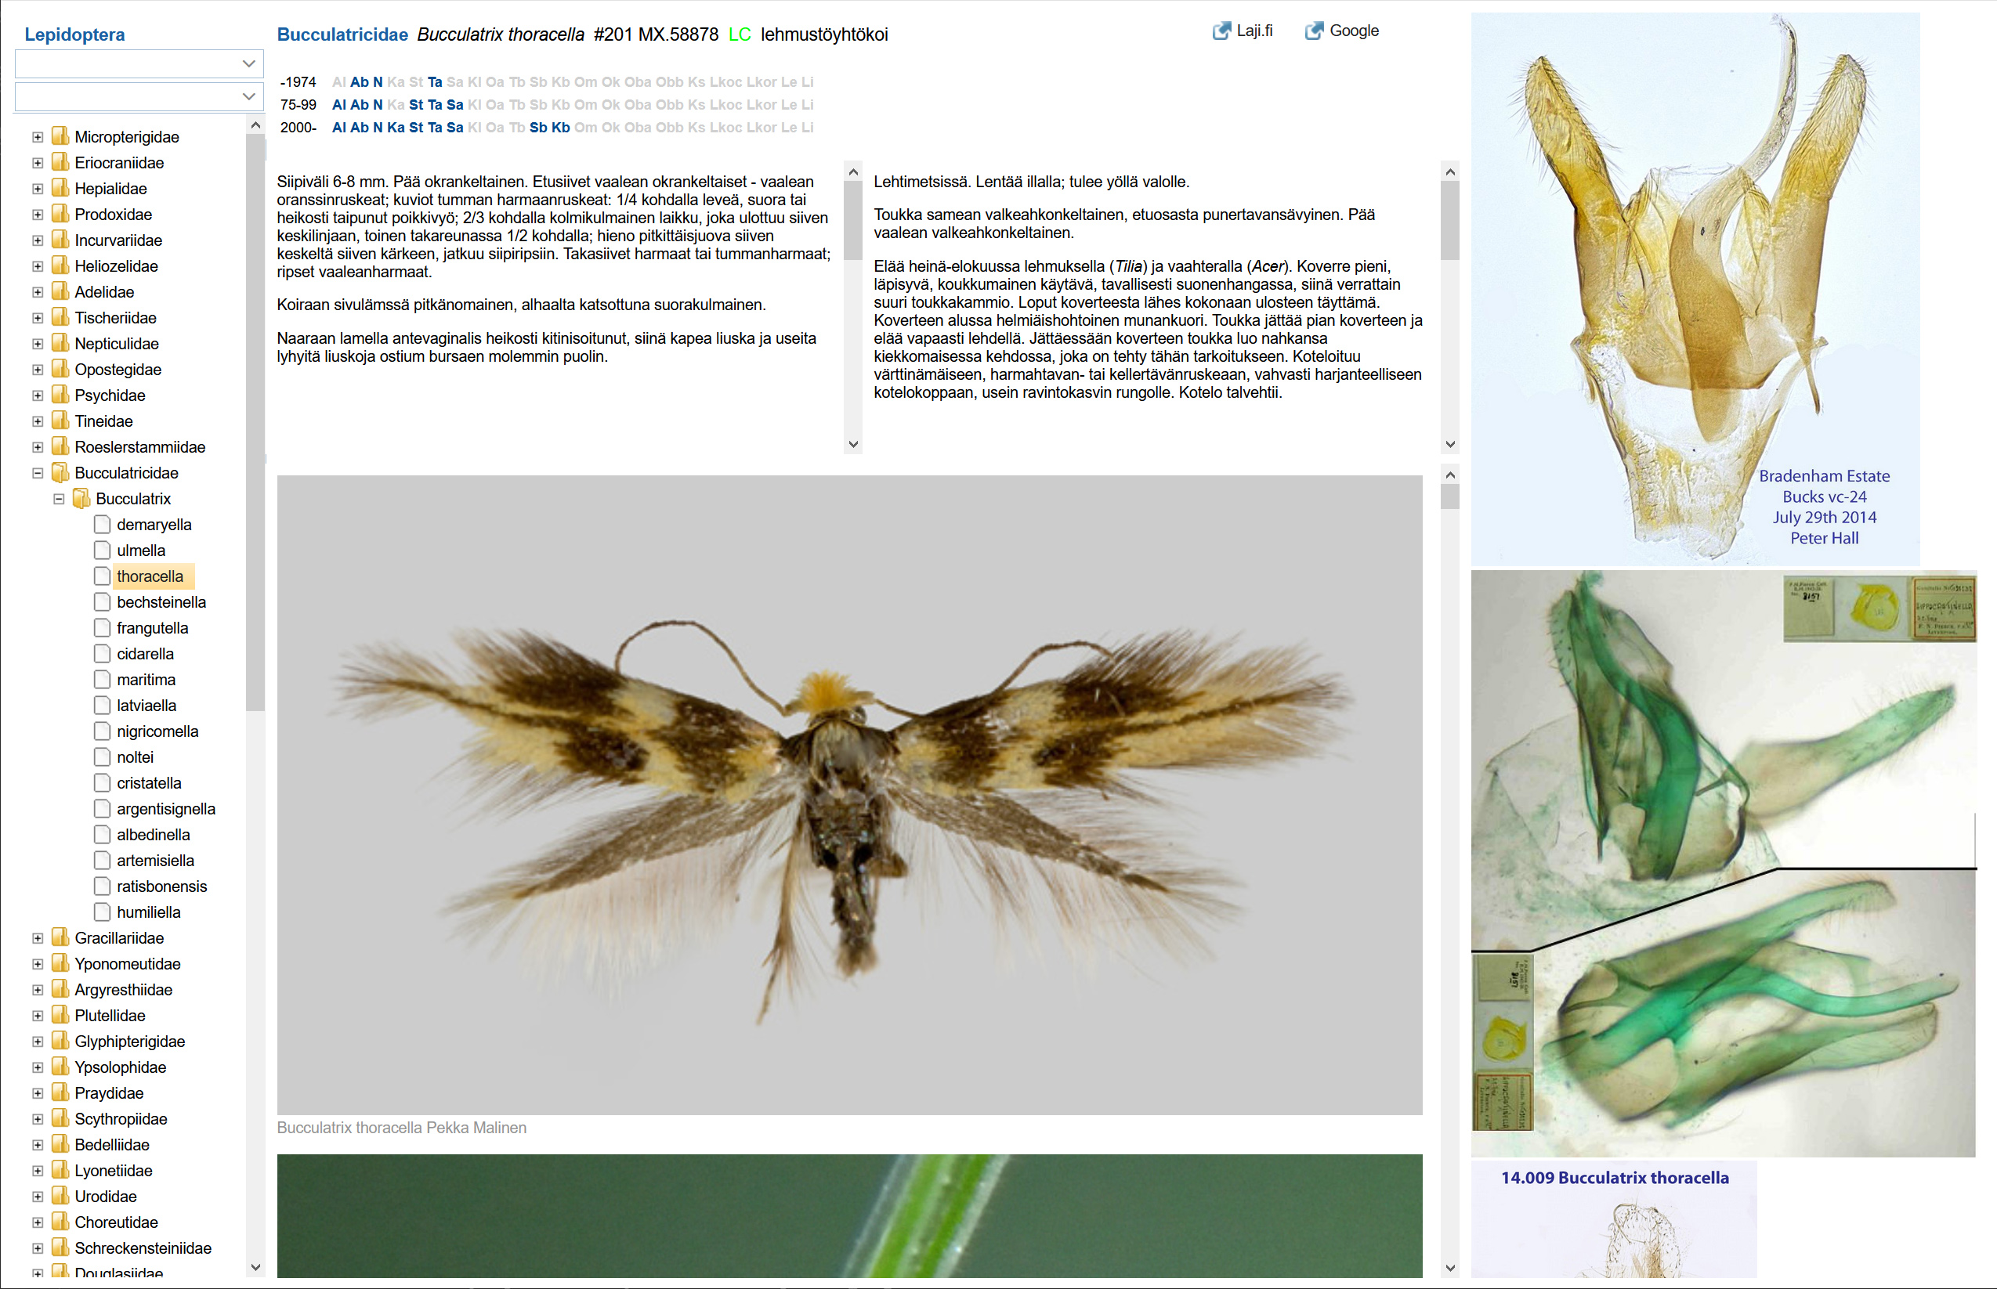
Task: Tick the cidarella species checkbox
Action: [x=102, y=654]
